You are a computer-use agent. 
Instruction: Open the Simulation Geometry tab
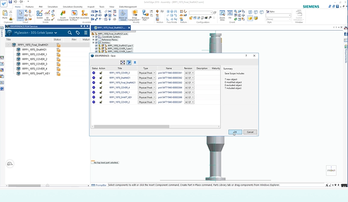coord(73,7)
